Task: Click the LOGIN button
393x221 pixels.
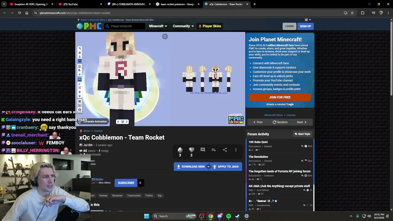Action: 289,26
